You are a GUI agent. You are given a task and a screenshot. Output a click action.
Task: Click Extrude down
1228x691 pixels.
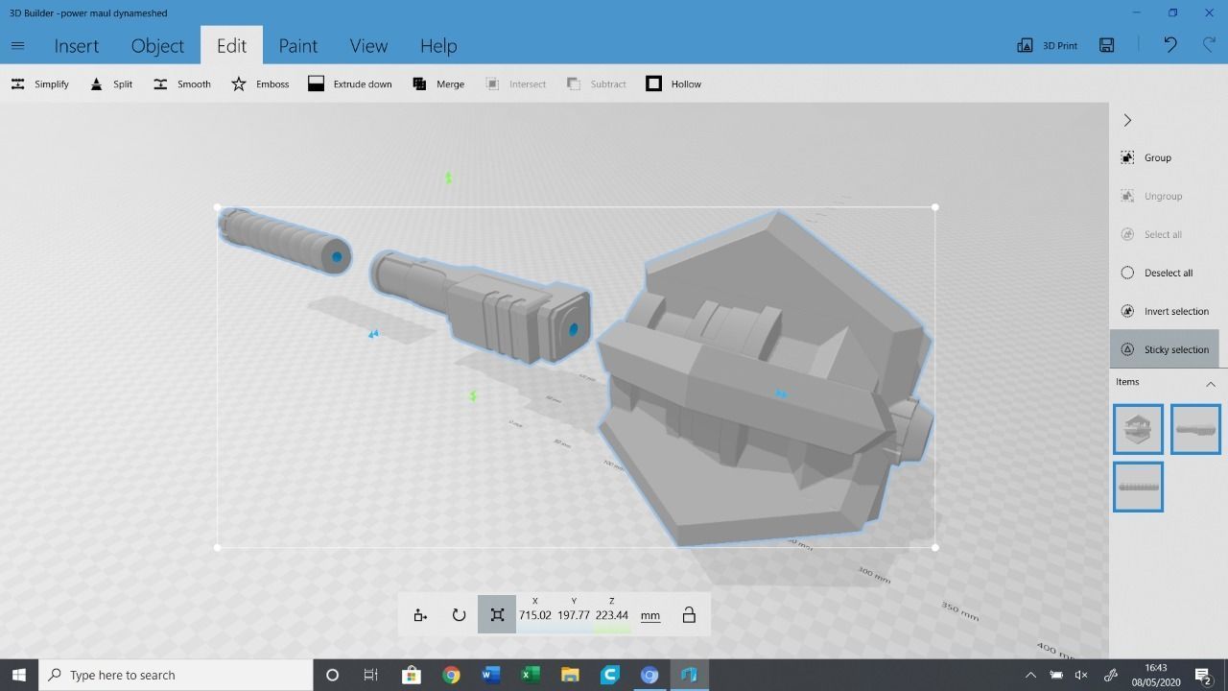[x=350, y=84]
